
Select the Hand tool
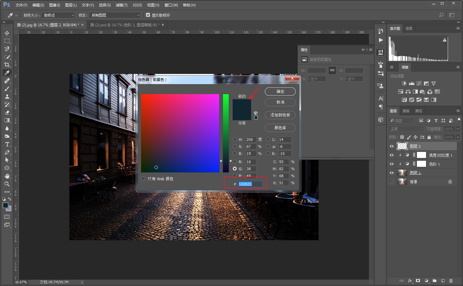7,176
